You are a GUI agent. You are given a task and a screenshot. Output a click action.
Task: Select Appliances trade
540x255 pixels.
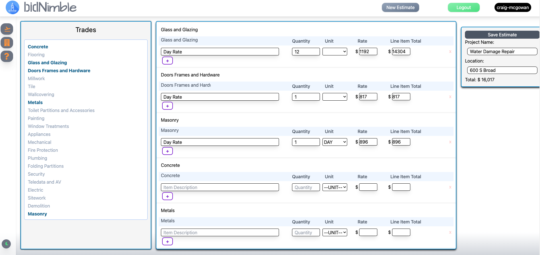point(39,134)
